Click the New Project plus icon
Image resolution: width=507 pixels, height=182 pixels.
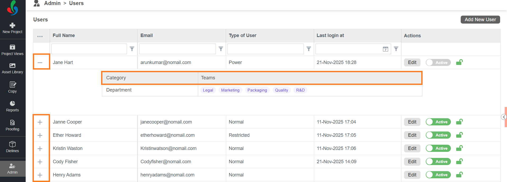click(x=12, y=25)
